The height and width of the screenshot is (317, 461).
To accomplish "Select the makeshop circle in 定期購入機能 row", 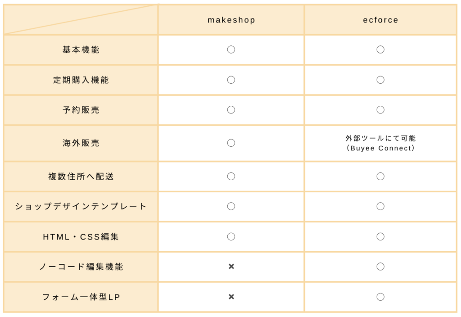I will (x=231, y=80).
